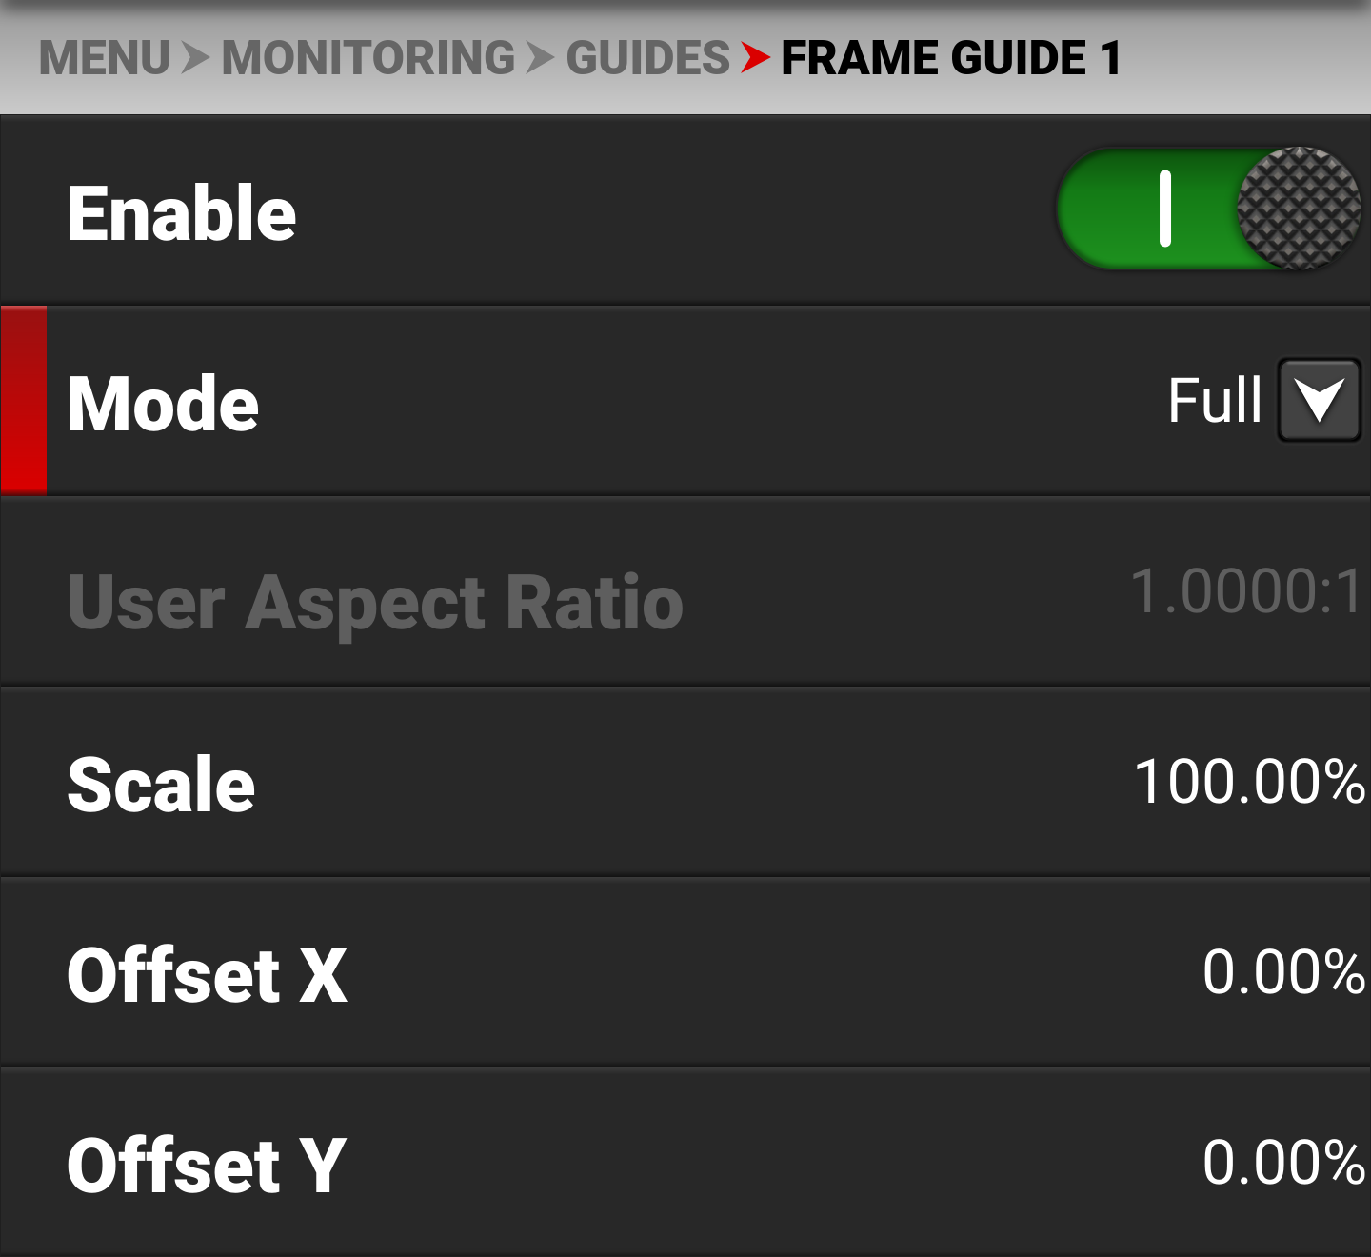Toggle the Enable switch for Frame Guide 1
Screen dimensions: 1371x1257
[1207, 209]
